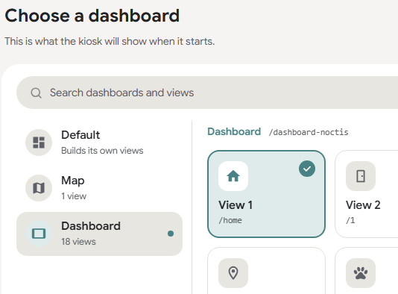Click the door icon on View 2
398x294 pixels.
point(361,176)
